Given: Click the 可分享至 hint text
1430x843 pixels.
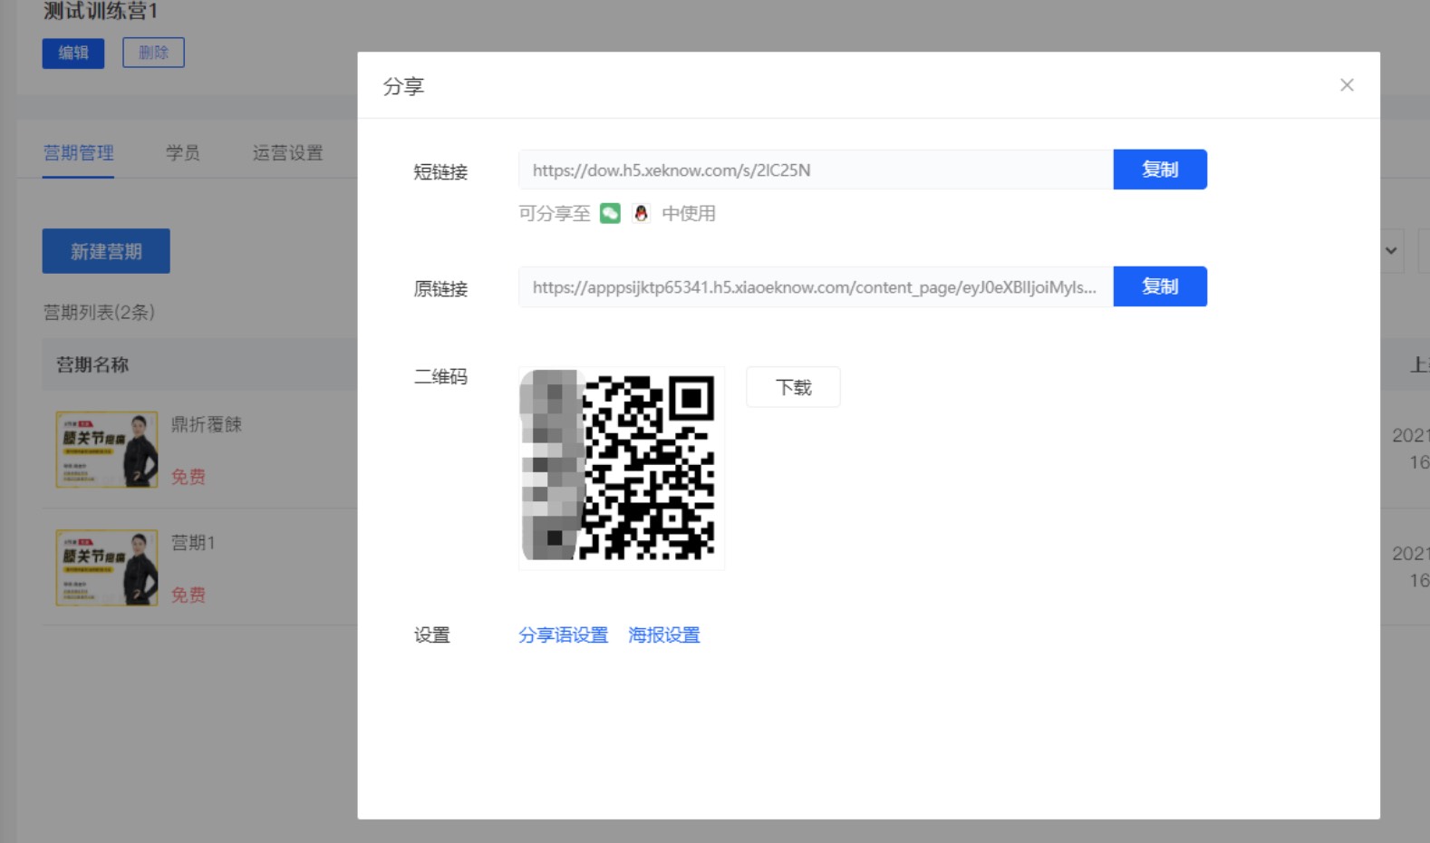Looking at the screenshot, I should click(555, 213).
